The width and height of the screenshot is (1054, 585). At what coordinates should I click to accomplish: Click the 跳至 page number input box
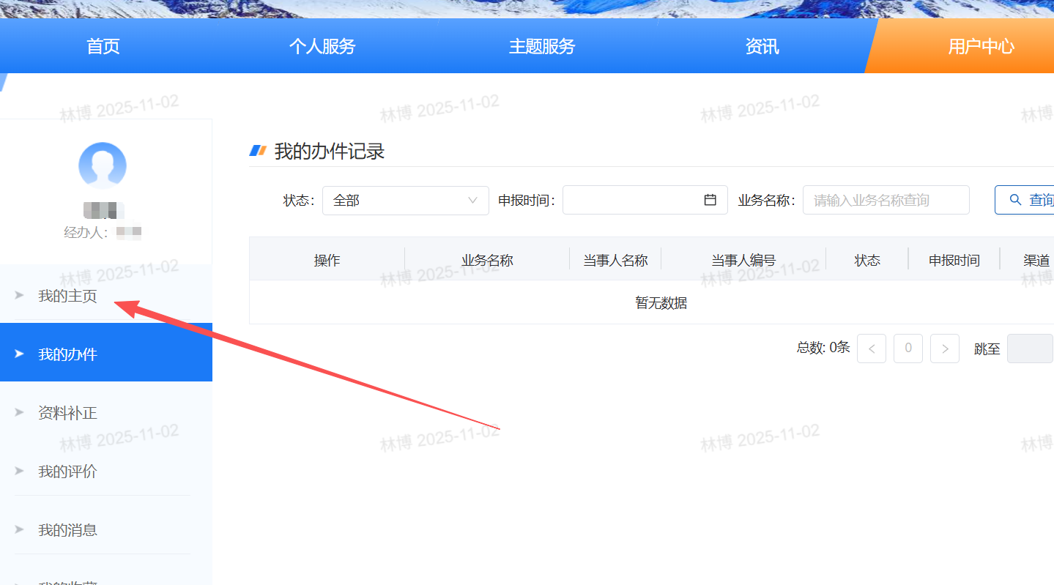(1030, 349)
